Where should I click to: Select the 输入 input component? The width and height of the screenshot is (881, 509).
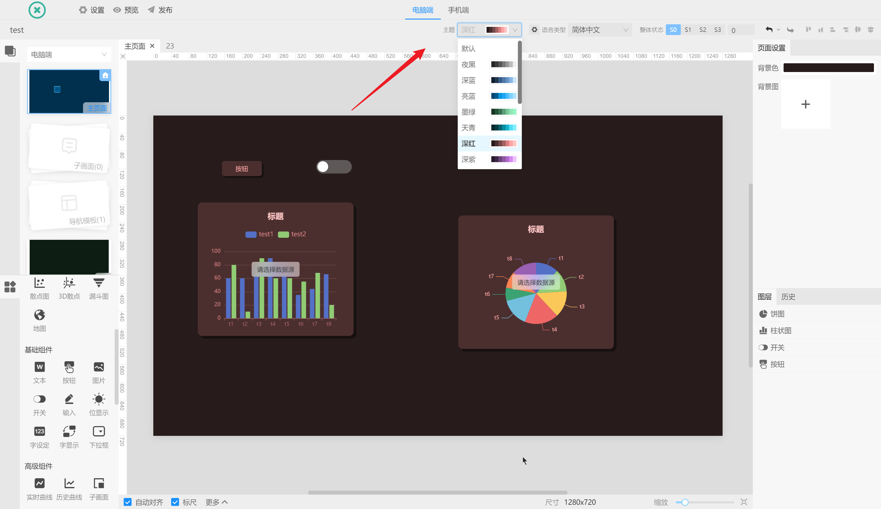[69, 405]
